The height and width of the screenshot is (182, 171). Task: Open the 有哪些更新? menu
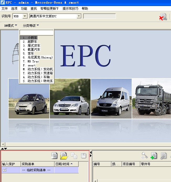click(x=49, y=9)
